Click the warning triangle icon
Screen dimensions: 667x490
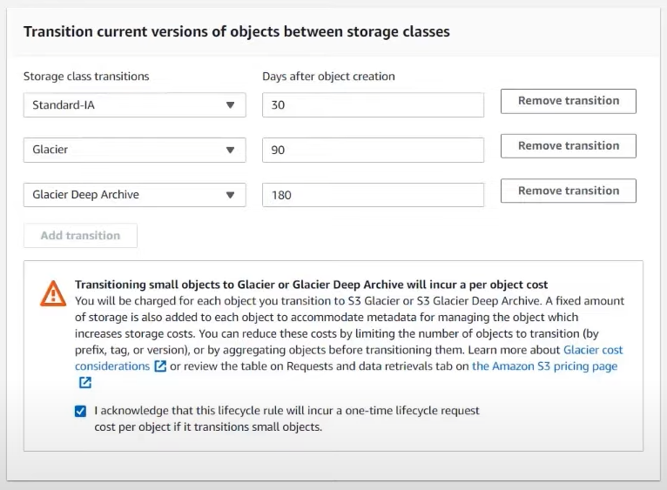[x=53, y=293]
